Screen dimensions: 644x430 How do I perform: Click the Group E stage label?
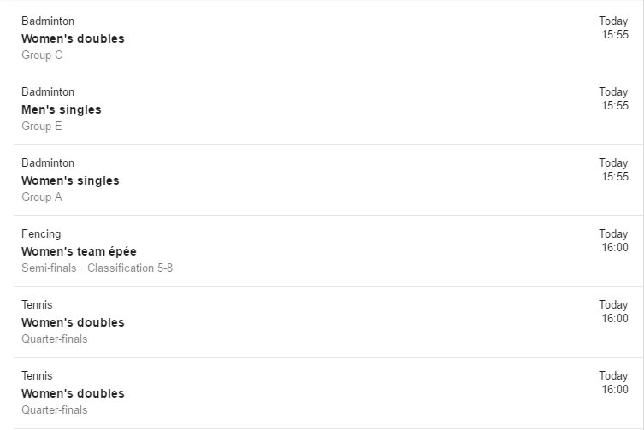point(42,126)
